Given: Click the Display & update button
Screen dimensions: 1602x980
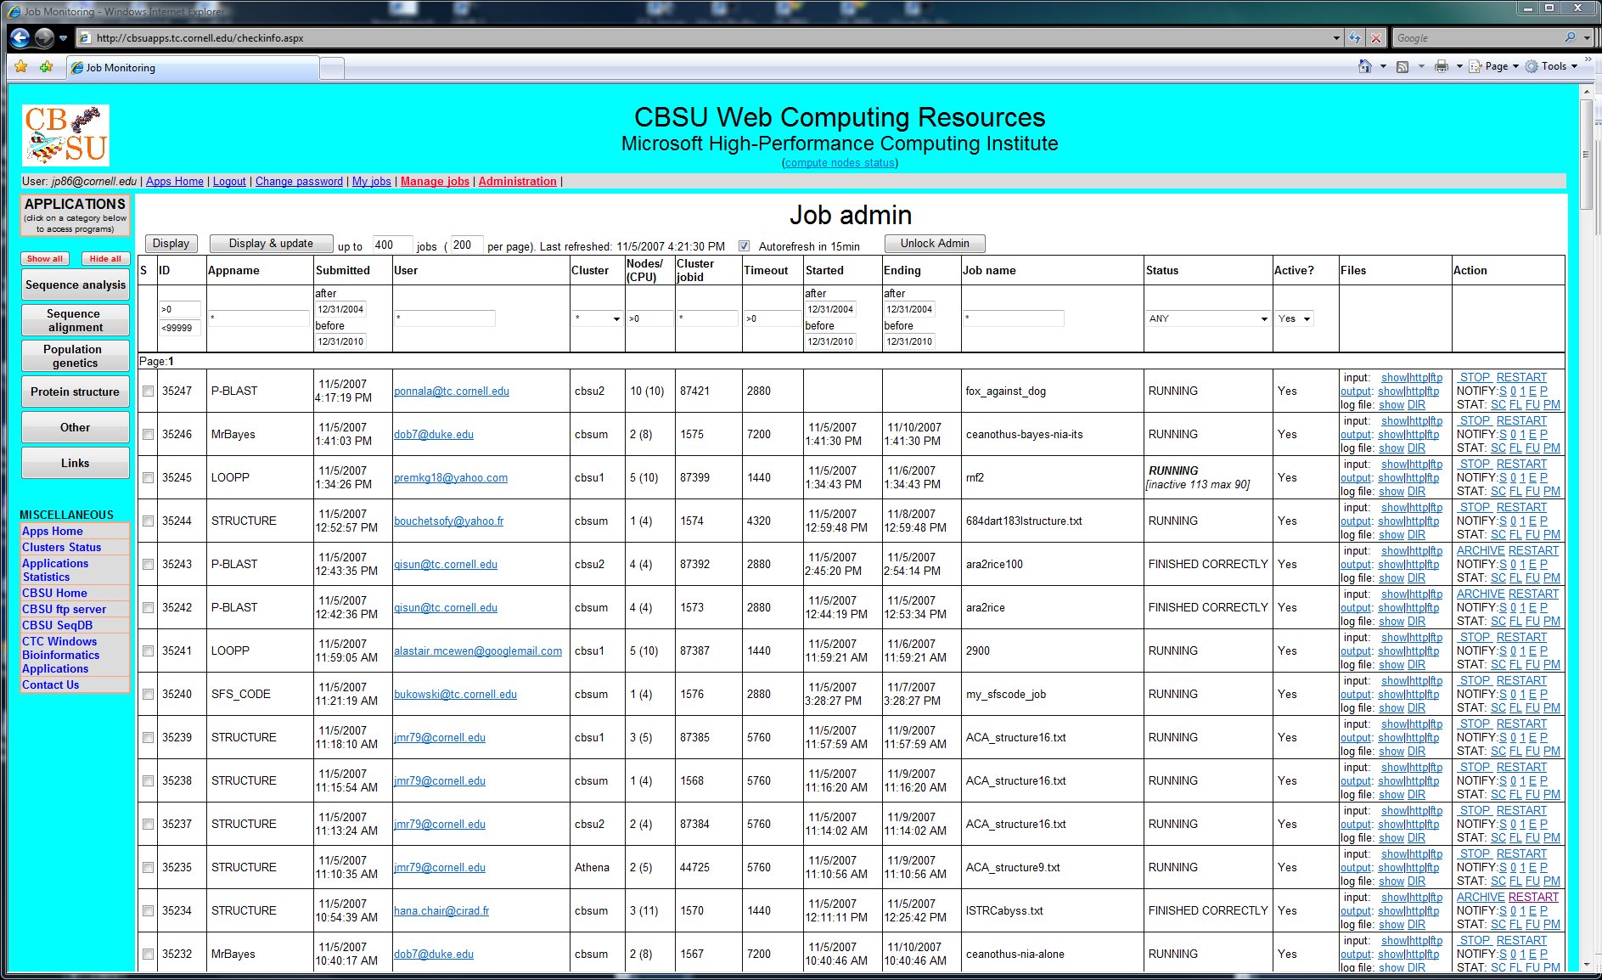Looking at the screenshot, I should (271, 244).
